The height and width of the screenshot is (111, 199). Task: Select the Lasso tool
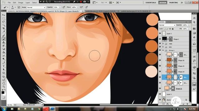coord(4,22)
